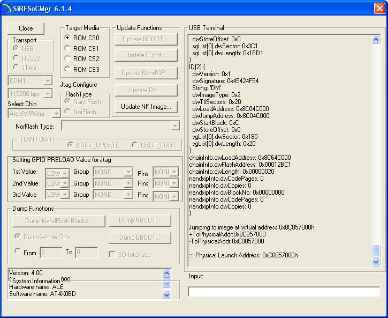This screenshot has width=388, height=318.
Task: Click down arrow of Software name box
Action: coord(166,294)
